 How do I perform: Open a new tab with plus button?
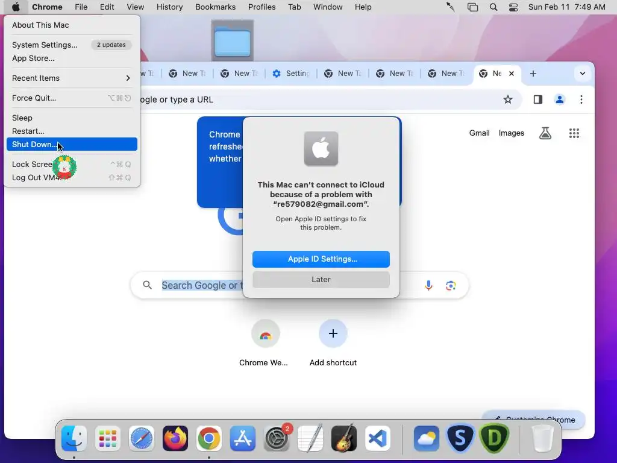(533, 74)
